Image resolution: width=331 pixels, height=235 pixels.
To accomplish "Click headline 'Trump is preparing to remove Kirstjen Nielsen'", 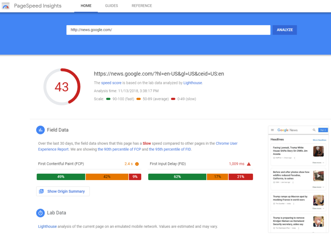I will (289, 221).
